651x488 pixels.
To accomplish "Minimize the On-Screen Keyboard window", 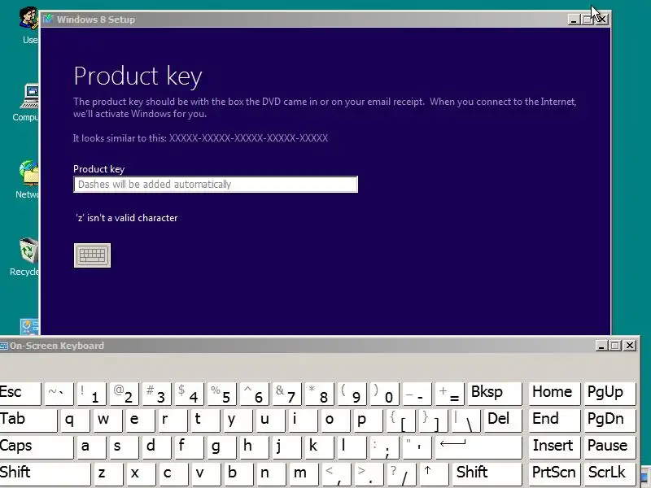I will (601, 345).
